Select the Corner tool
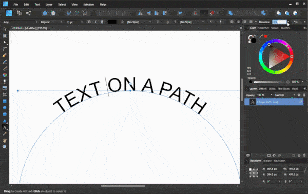308x194 pixels. (x=5, y=49)
